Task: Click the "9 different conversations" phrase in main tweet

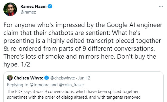Action: (x=119, y=49)
